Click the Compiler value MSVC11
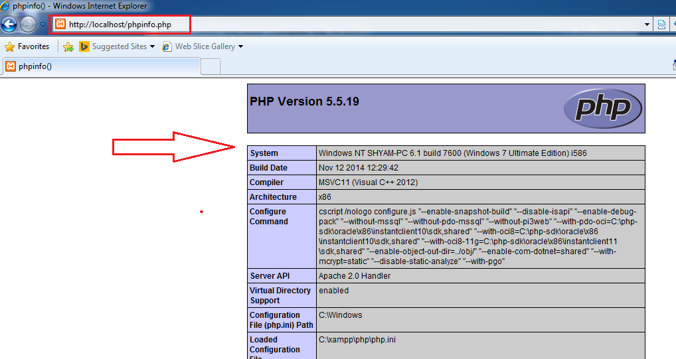This screenshot has width=676, height=359. [x=368, y=182]
